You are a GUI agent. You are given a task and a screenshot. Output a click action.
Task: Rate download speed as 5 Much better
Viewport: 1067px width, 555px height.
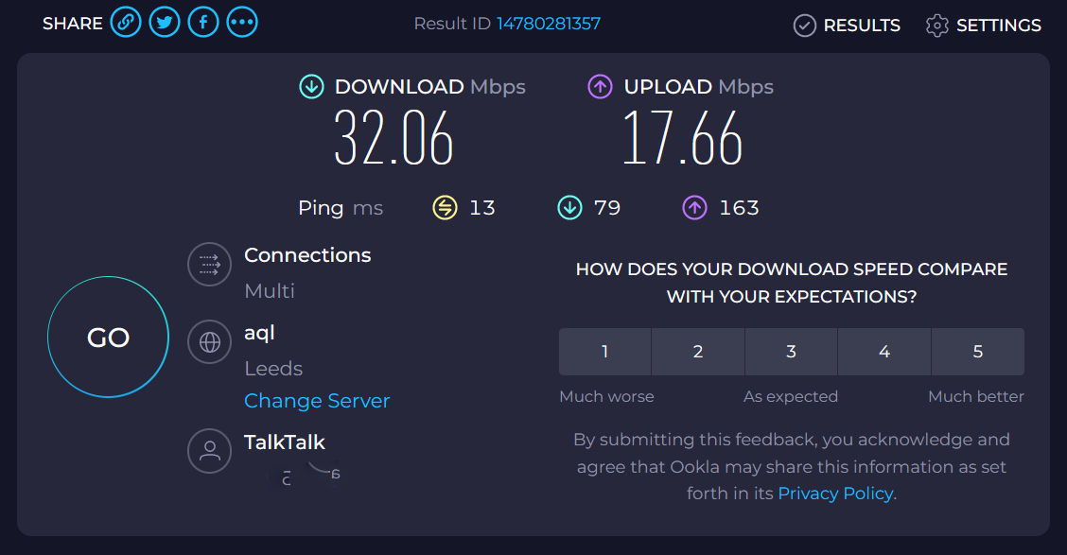977,351
